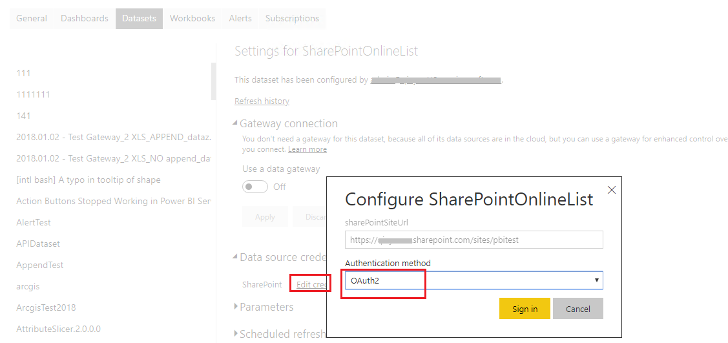Toggle the Use a data gateway switch
This screenshot has width=728, height=343.
click(255, 187)
